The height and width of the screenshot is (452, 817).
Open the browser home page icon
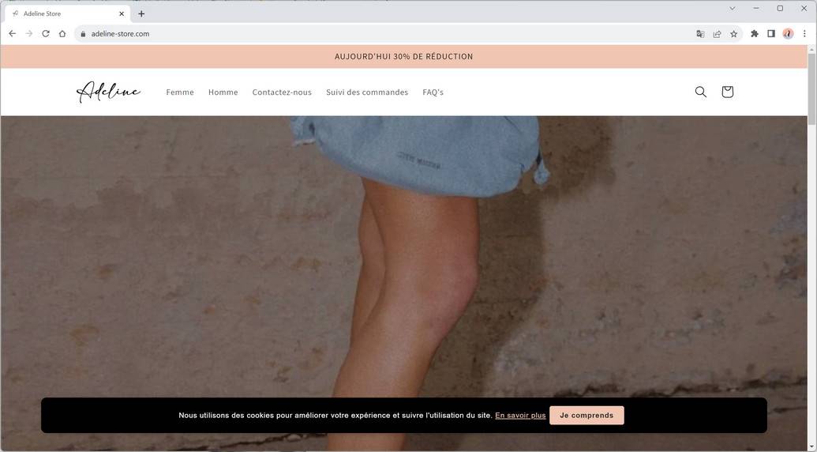click(62, 33)
